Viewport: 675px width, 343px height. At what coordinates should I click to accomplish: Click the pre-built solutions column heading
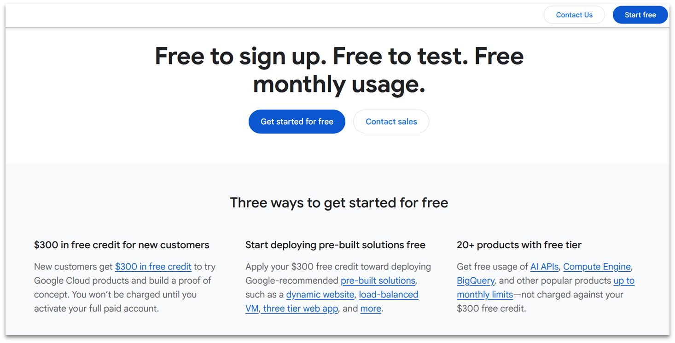tap(335, 245)
